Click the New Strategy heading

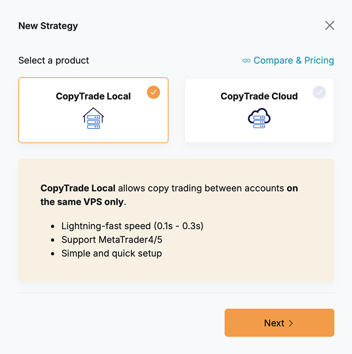click(x=48, y=26)
